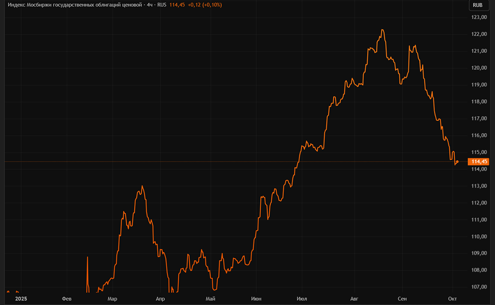Viewport: 495px width, 305px height.
Task: Click the 112,00 price axis label
Action: click(479, 203)
